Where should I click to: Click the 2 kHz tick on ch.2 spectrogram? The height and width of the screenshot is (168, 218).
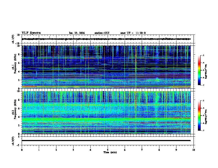pyautogui.click(x=20, y=125)
